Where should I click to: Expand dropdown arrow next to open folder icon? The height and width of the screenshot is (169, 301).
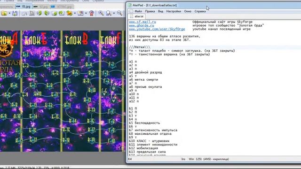click(9, 13)
